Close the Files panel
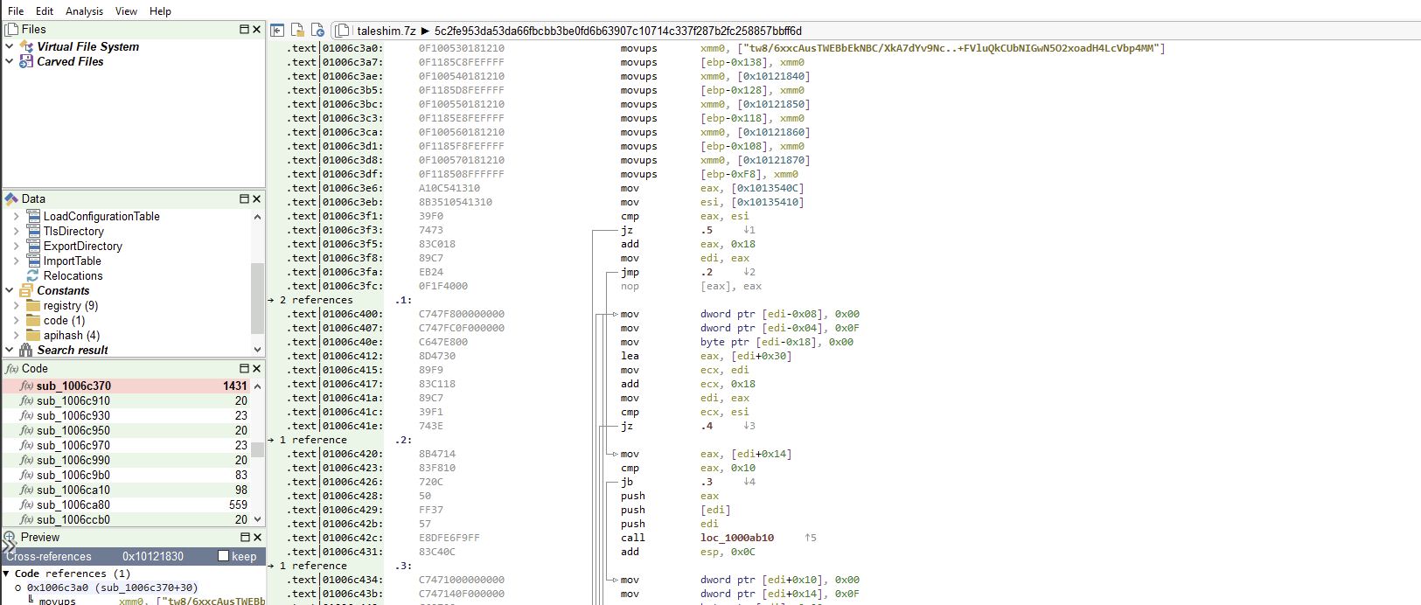This screenshot has width=1421, height=605. [256, 30]
